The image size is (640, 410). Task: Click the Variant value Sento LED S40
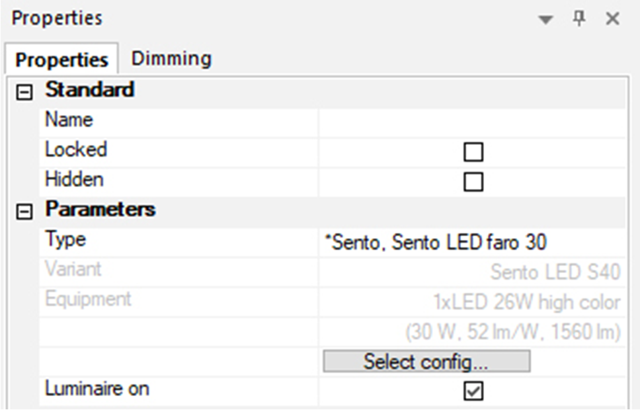click(x=555, y=272)
